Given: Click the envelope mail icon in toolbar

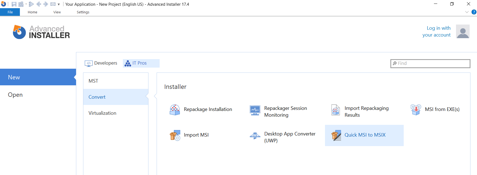Looking at the screenshot, I should [x=53, y=4].
